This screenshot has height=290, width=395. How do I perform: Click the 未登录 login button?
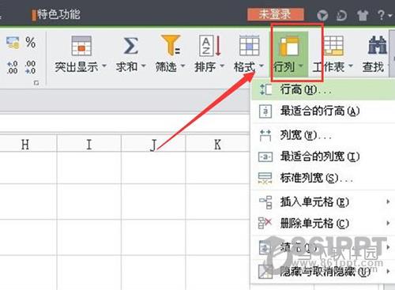click(275, 14)
